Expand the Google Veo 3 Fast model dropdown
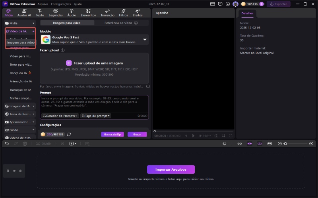The image size is (318, 198). 145,40
